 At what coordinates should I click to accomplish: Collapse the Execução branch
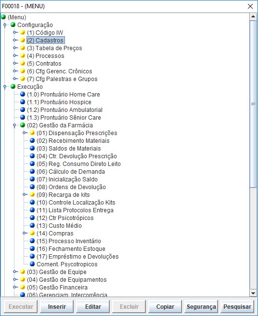[x=5, y=87]
